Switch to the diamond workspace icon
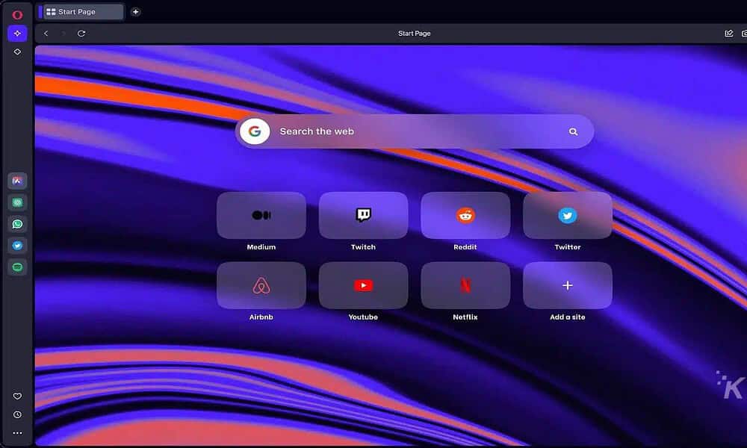 16,52
